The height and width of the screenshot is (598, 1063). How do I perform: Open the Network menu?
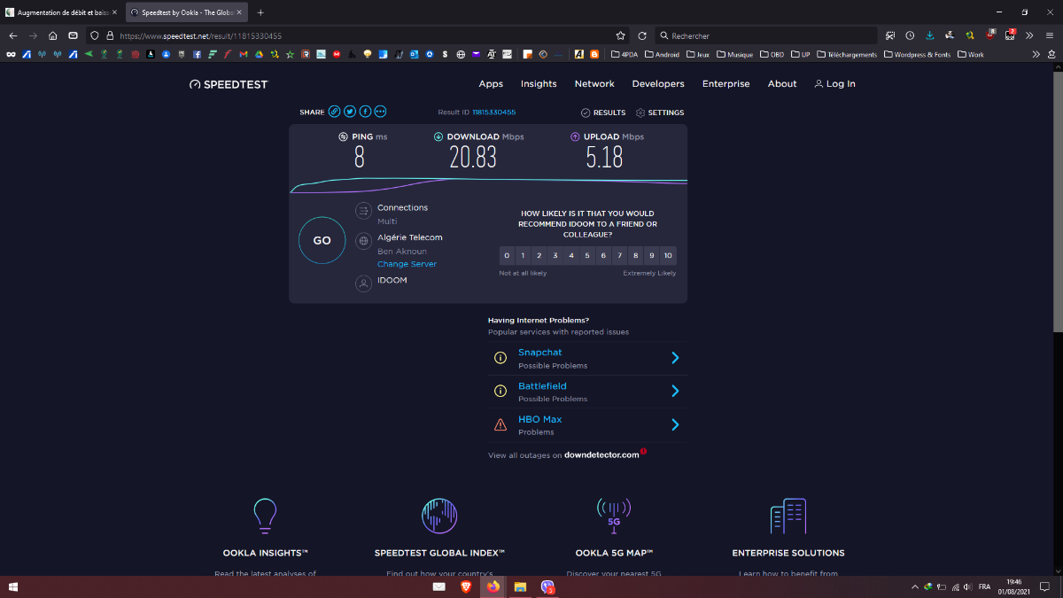pos(594,84)
